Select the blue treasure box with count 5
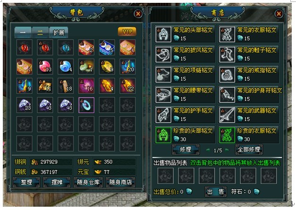Image resolution: width=296 pixels, height=210 pixels. click(107, 47)
